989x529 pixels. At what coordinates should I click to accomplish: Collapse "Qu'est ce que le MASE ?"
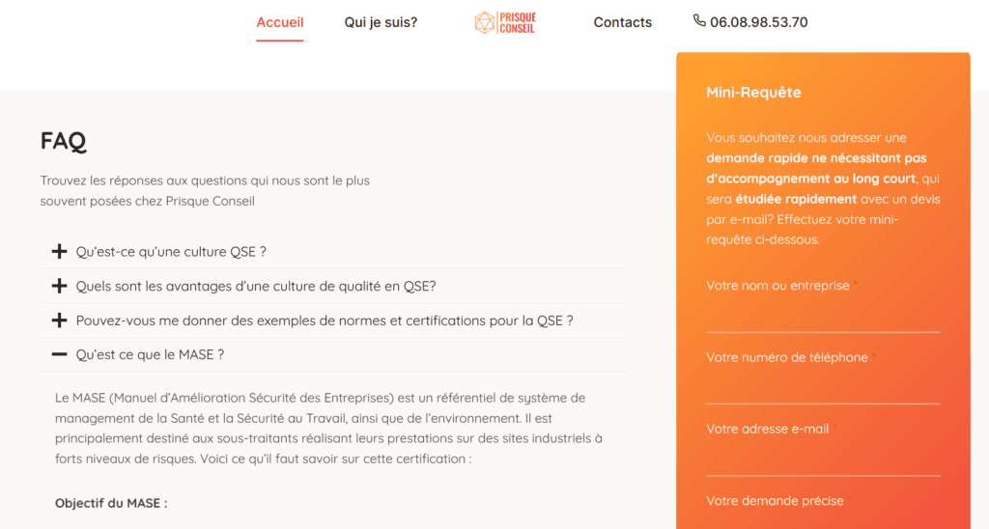(150, 355)
